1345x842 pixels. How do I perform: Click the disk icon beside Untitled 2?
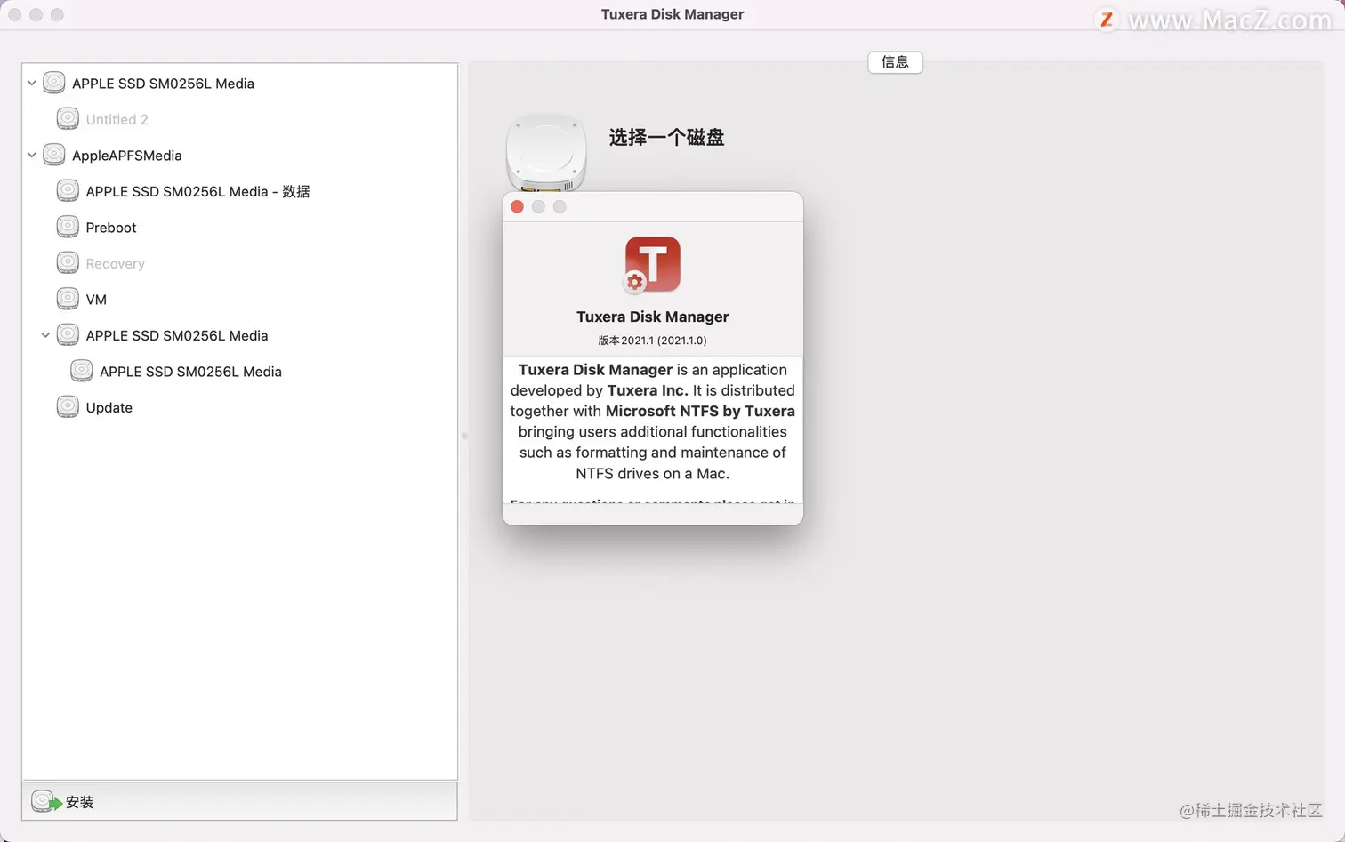tap(68, 118)
